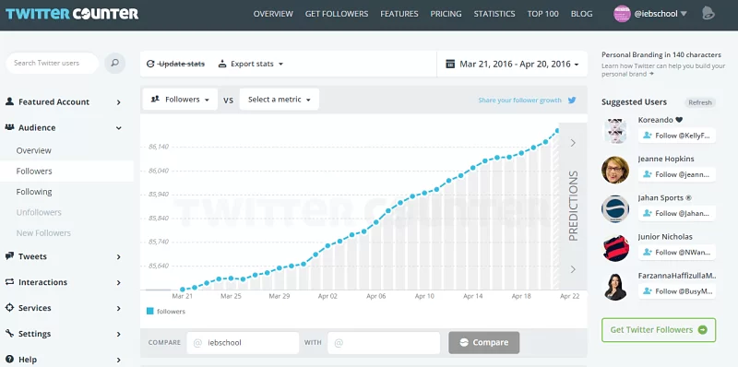Expand the Settings section
This screenshot has height=367, width=738.
click(x=119, y=334)
